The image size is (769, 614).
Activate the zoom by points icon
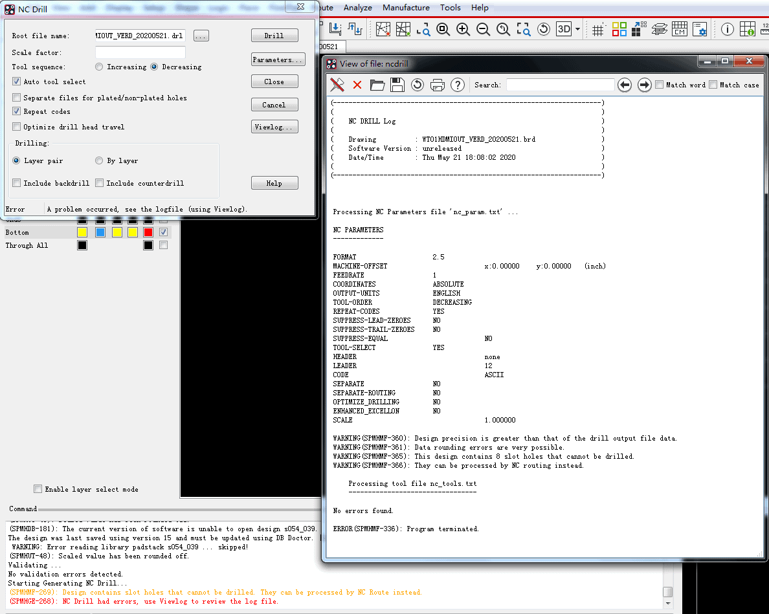[423, 29]
